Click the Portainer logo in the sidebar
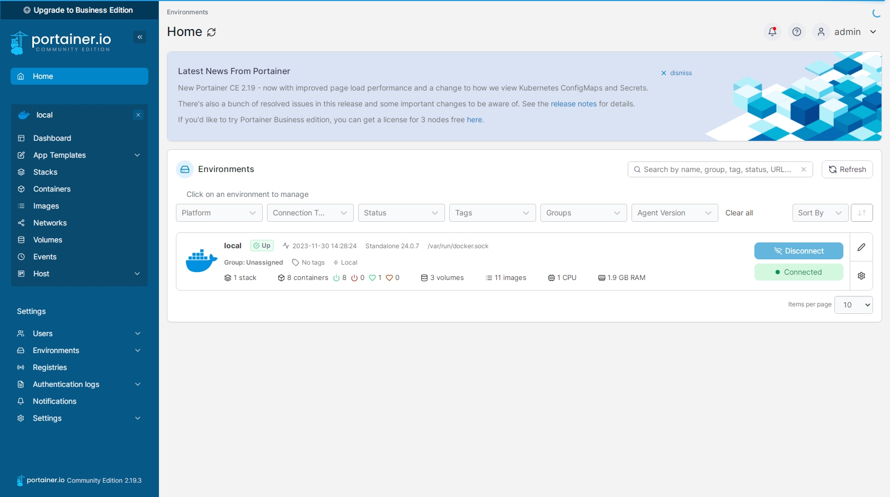The height and width of the screenshot is (497, 890). click(x=61, y=42)
